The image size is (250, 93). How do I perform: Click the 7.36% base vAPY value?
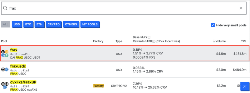point(137,84)
